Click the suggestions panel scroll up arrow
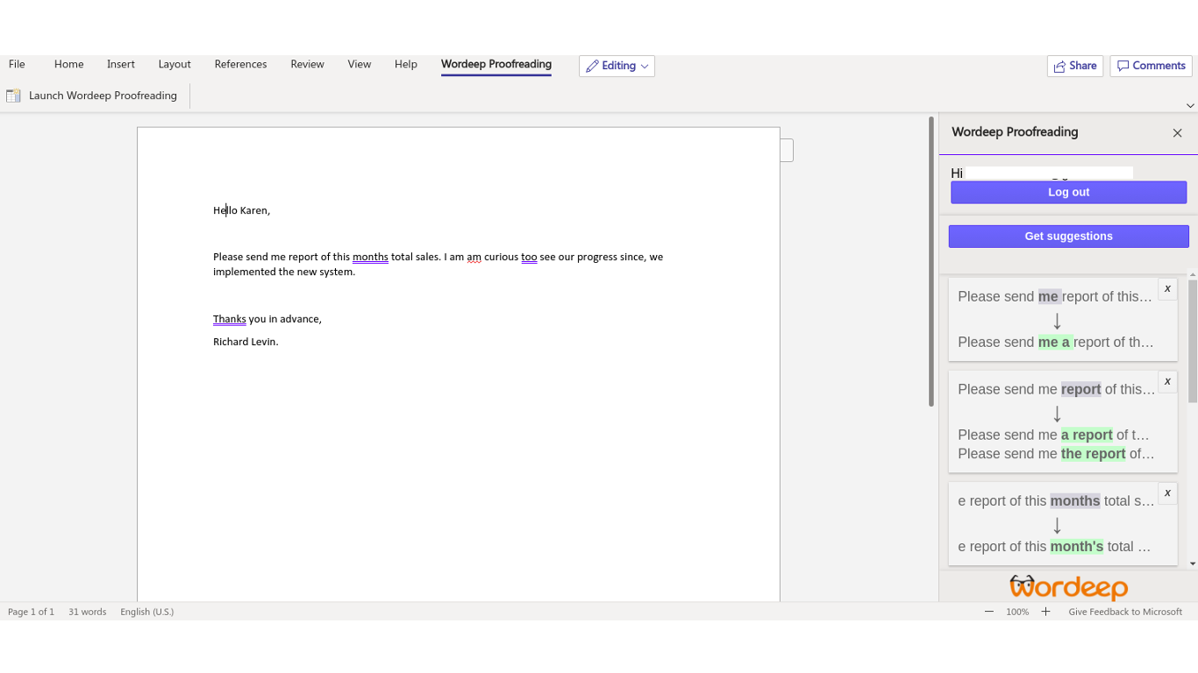The image size is (1198, 673). click(1193, 275)
